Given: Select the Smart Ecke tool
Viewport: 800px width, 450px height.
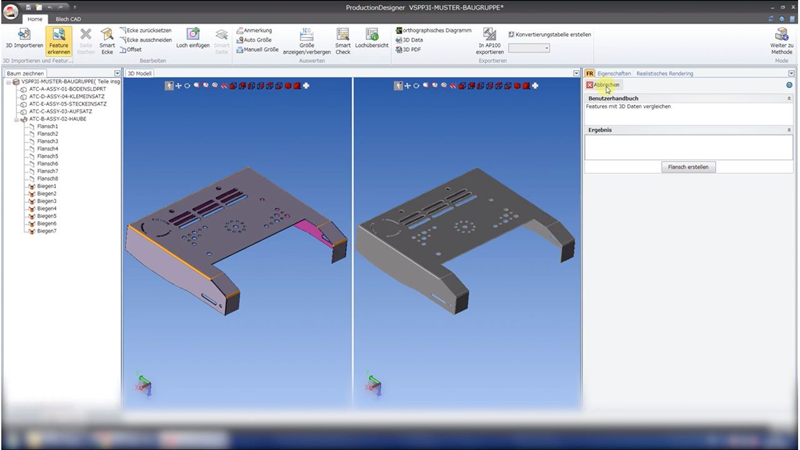Looking at the screenshot, I should coord(107,41).
